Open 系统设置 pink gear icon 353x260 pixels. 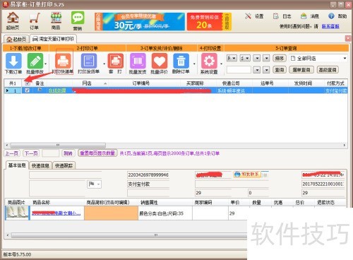coord(209,61)
